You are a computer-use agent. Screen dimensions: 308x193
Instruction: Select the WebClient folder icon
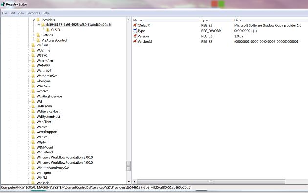(x=33, y=122)
